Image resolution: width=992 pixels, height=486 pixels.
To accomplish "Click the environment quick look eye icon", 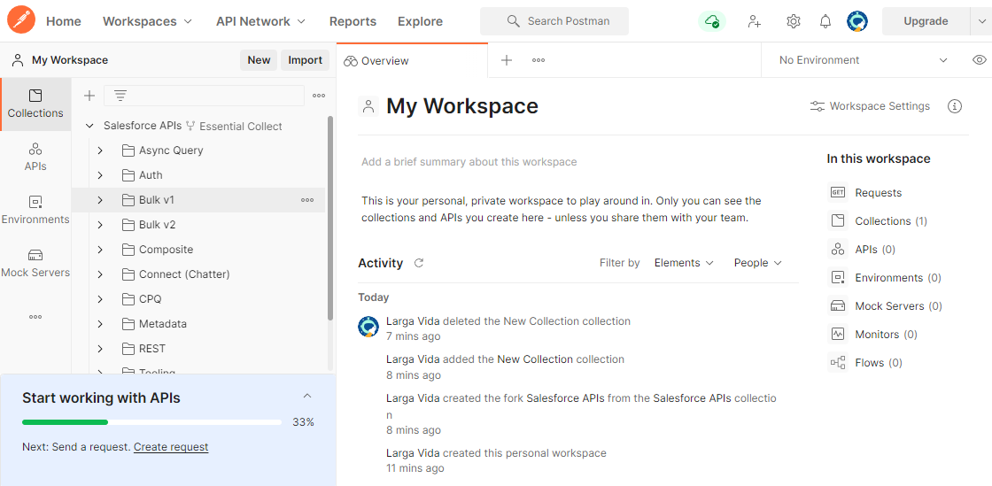I will tap(979, 60).
